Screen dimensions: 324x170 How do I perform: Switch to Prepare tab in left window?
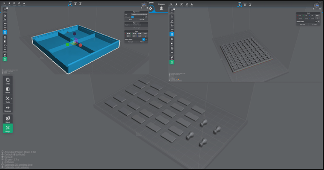[75, 4]
